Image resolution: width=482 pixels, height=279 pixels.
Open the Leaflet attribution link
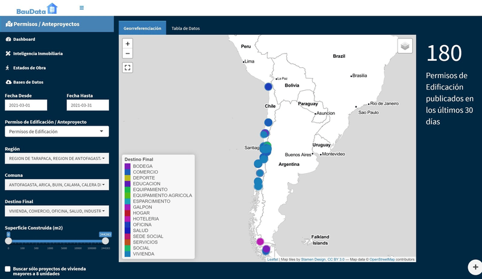[x=273, y=259]
